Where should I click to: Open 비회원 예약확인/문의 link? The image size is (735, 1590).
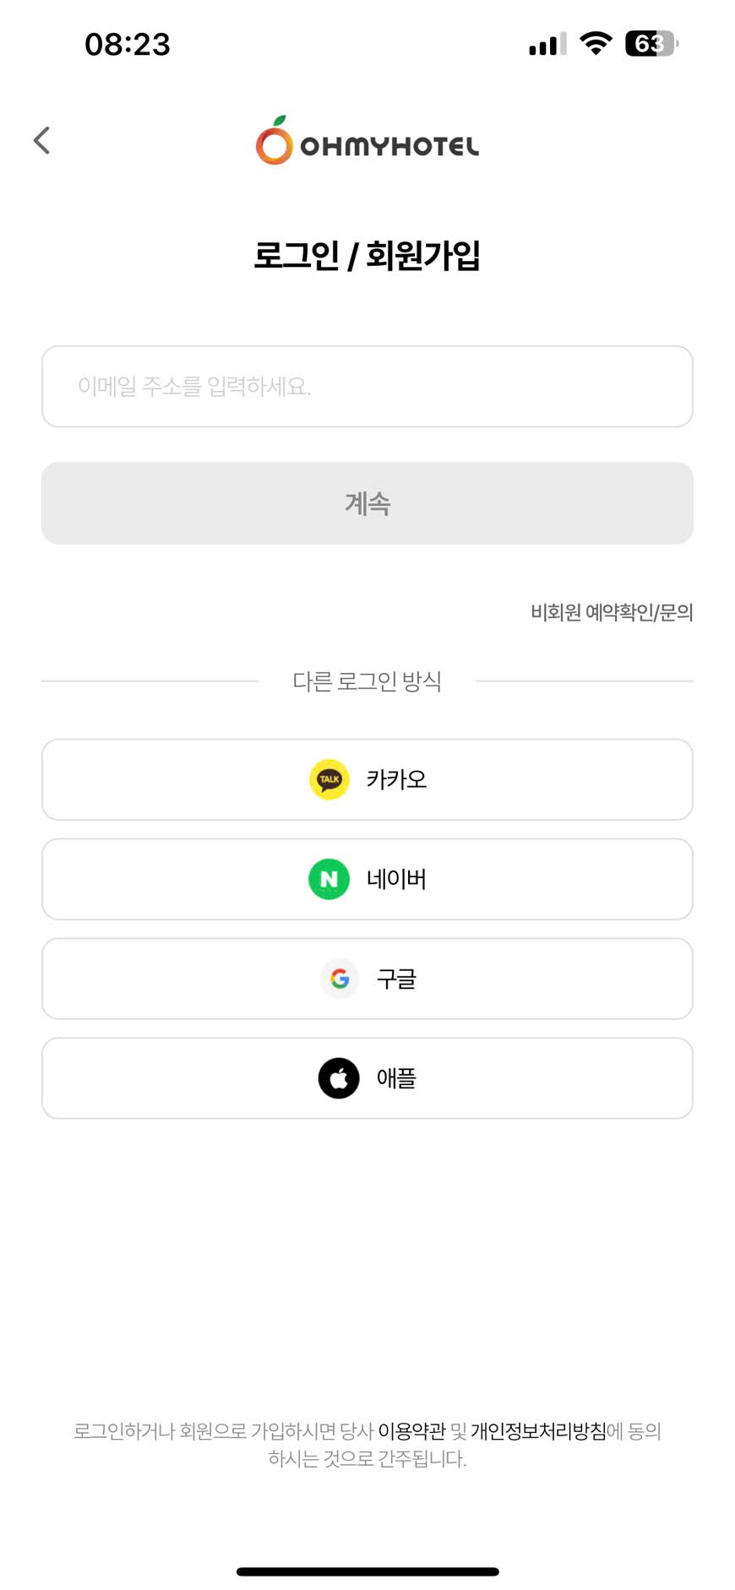(x=612, y=612)
